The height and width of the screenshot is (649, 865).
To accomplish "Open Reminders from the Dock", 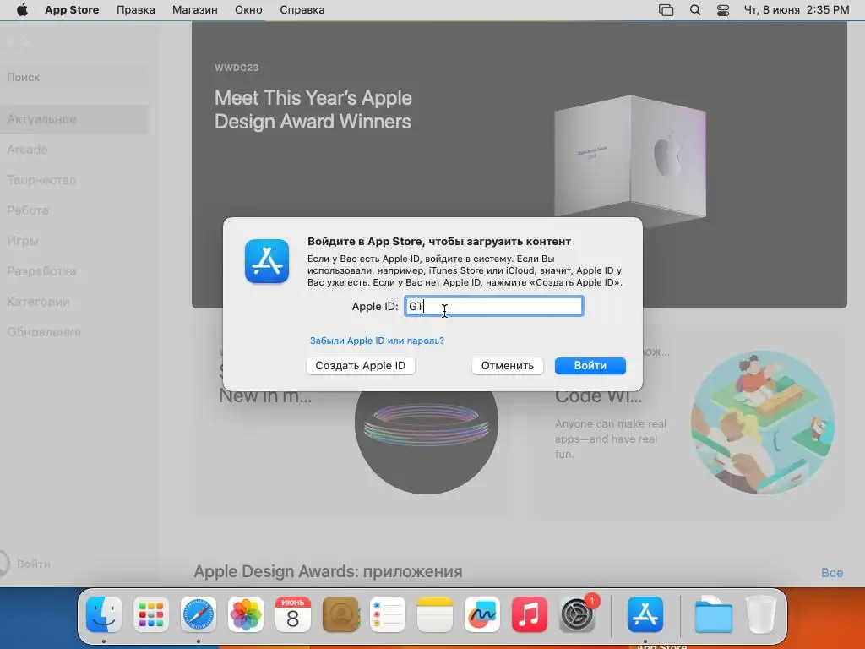I will tap(388, 614).
